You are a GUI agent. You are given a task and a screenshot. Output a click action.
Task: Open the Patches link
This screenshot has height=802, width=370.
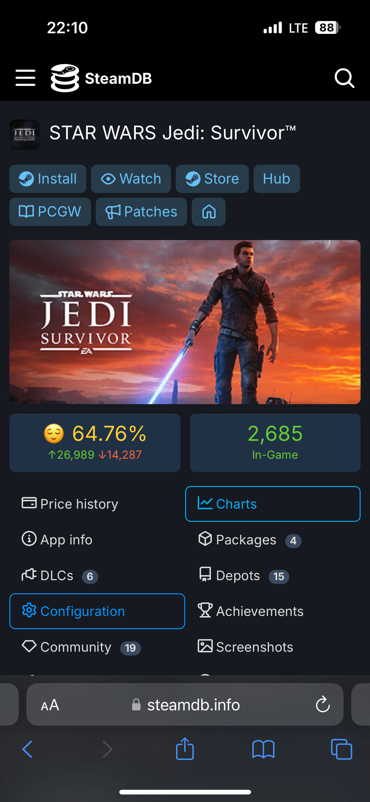coord(141,212)
